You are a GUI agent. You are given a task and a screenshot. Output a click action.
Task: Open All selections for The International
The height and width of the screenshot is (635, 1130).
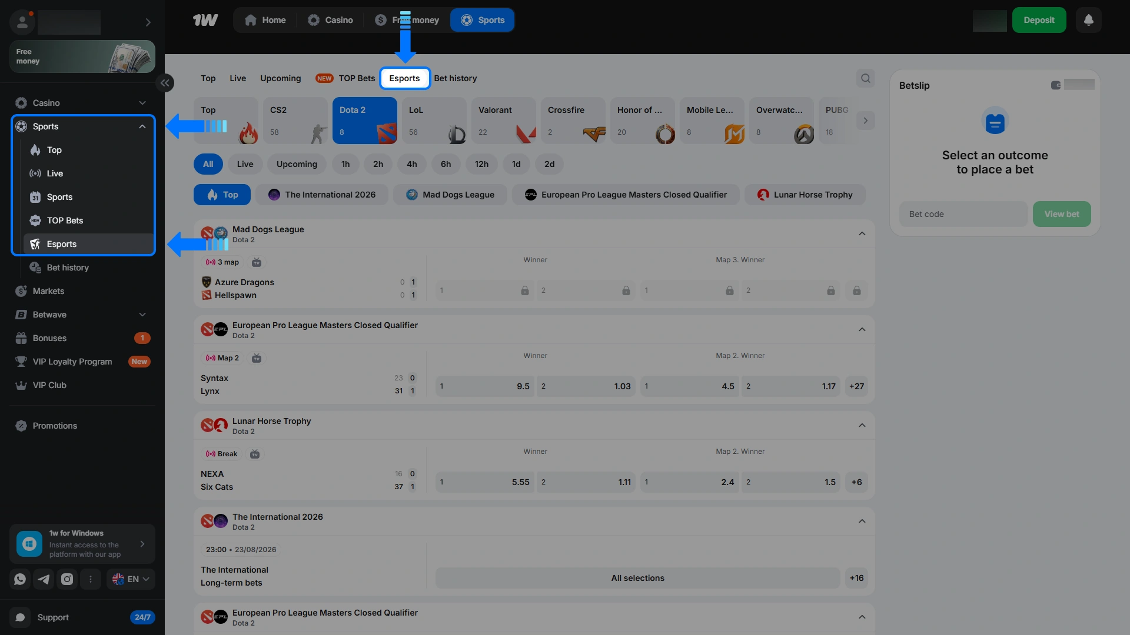point(637,578)
